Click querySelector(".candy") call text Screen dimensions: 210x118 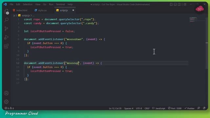point(79,23)
